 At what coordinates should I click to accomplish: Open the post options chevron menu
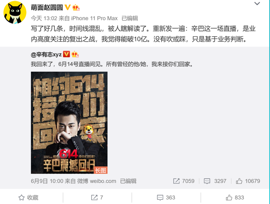(x=257, y=3)
